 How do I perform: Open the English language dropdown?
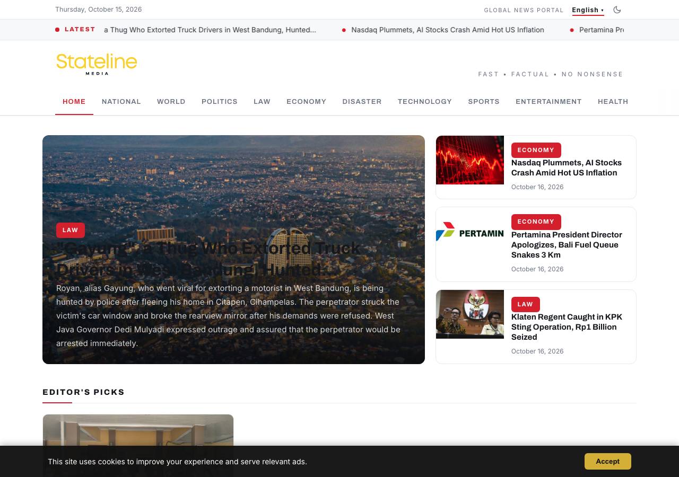coord(588,10)
